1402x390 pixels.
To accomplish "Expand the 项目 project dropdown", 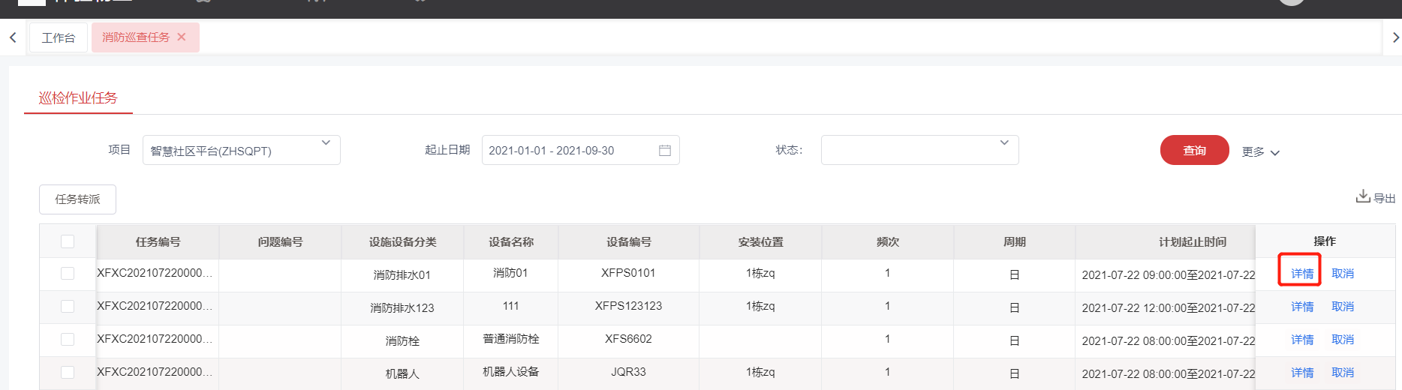I will 242,150.
